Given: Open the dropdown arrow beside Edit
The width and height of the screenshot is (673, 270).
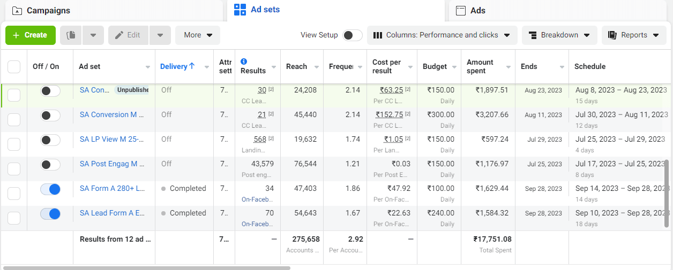Looking at the screenshot, I should [160, 35].
